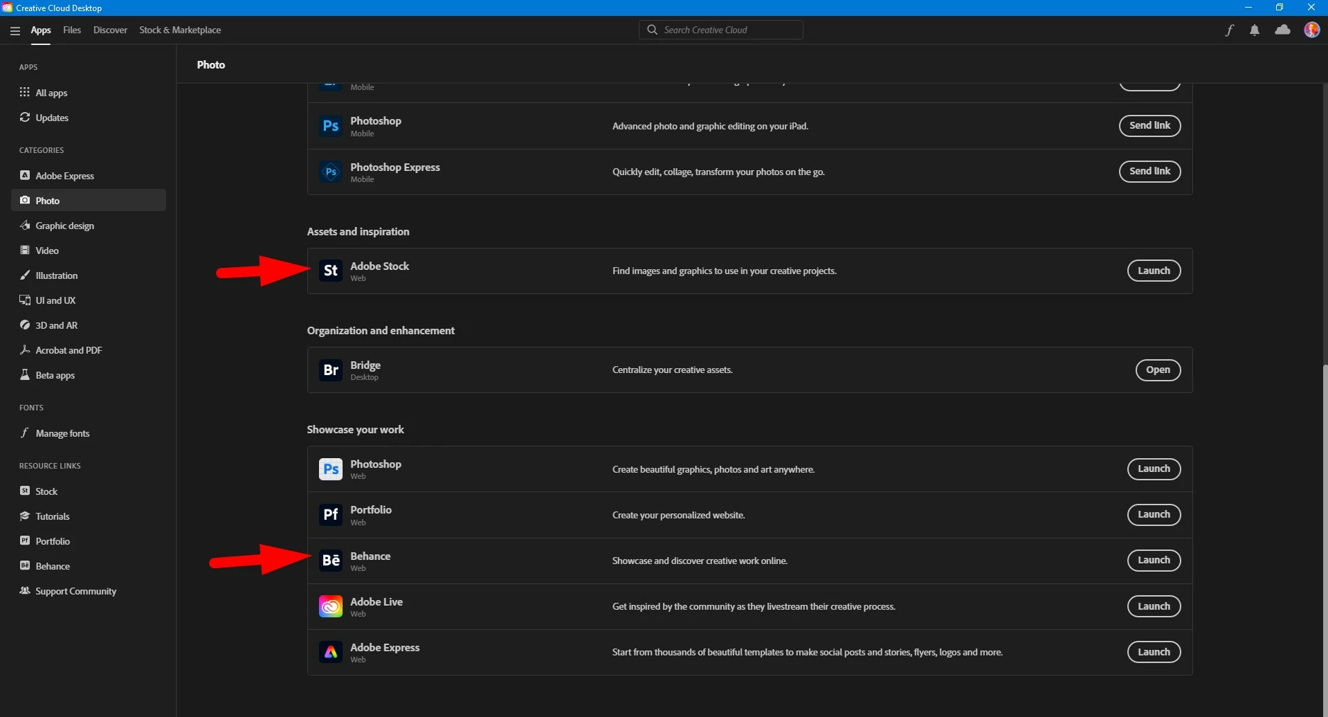Click the Illustration brush icon in sidebar
Viewport: 1328px width, 717px height.
point(25,275)
